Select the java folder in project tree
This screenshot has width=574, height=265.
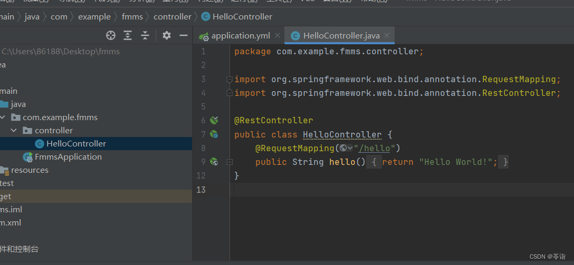pyautogui.click(x=18, y=104)
